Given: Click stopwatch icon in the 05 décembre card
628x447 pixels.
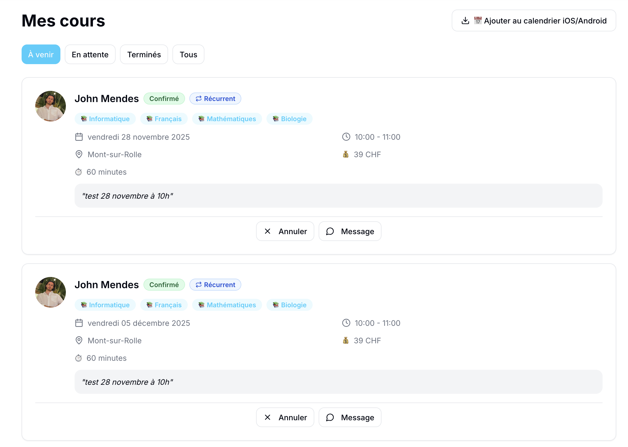Looking at the screenshot, I should click(78, 358).
